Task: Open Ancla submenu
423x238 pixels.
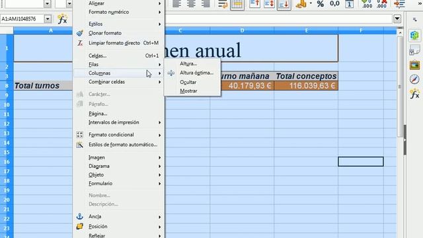Action: coord(119,216)
